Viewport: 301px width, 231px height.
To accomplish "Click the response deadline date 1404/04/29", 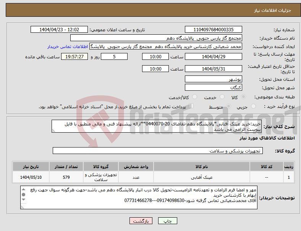I will click(213, 56).
